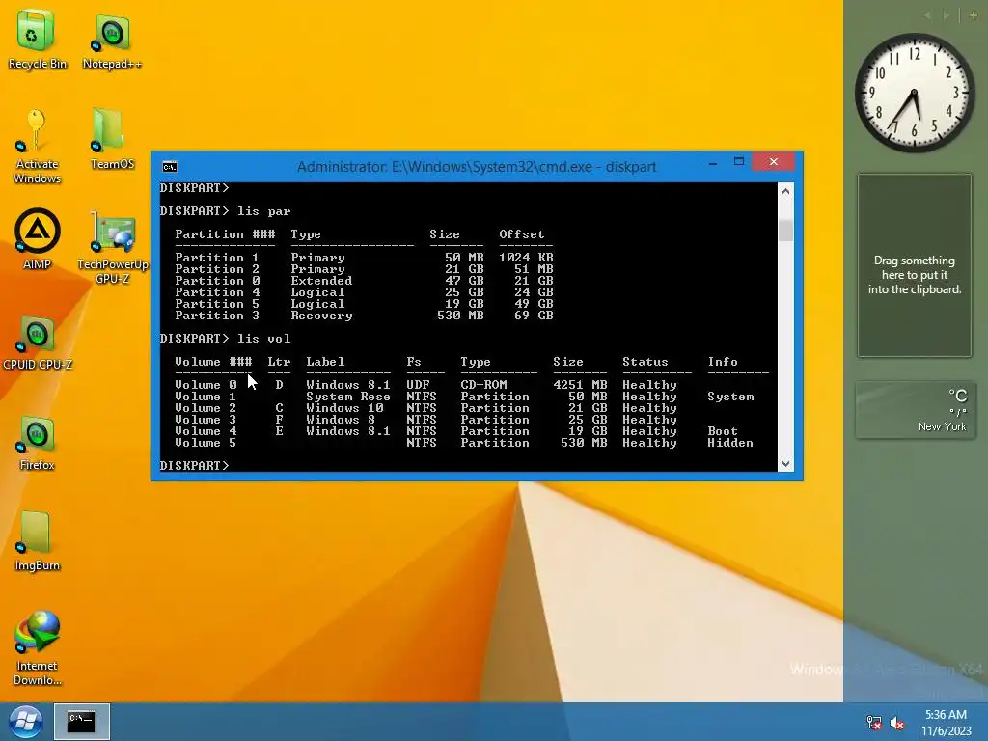Image resolution: width=988 pixels, height=741 pixels.
Task: Click the console vertical scrollbar thumb
Action: (785, 230)
